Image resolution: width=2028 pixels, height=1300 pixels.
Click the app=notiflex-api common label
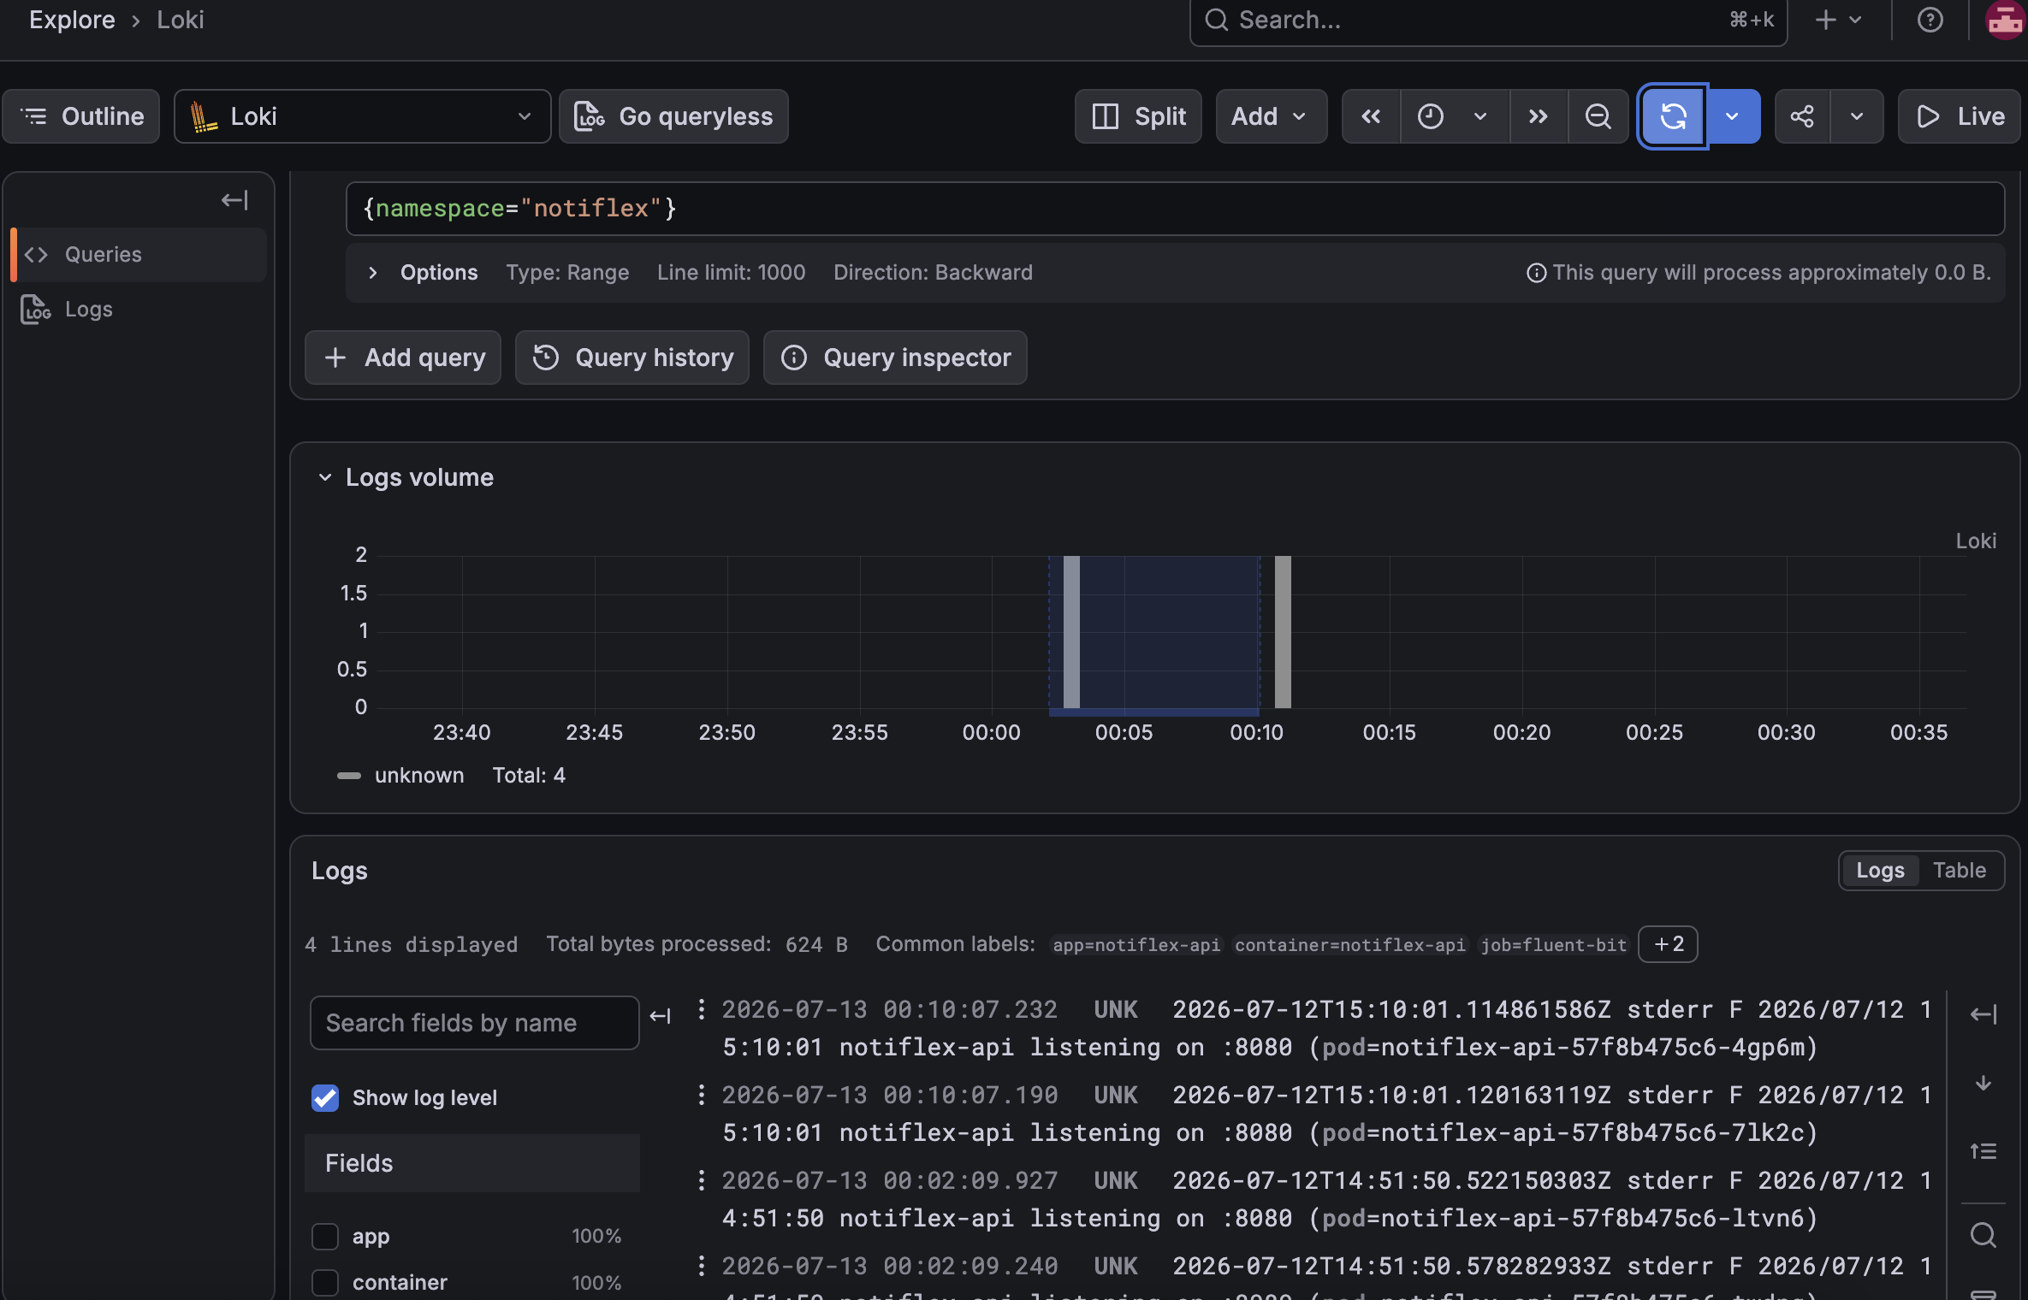coord(1136,945)
